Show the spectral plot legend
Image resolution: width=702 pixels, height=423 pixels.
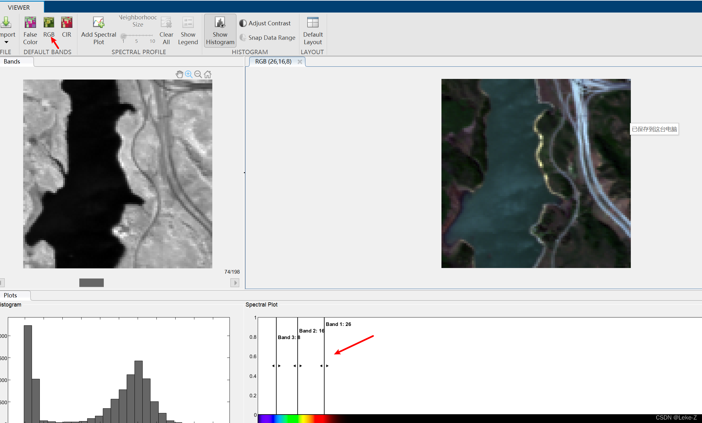(188, 30)
